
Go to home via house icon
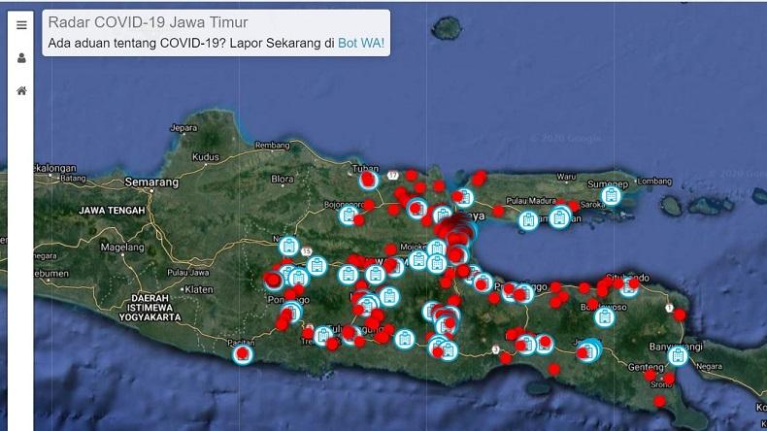[21, 90]
